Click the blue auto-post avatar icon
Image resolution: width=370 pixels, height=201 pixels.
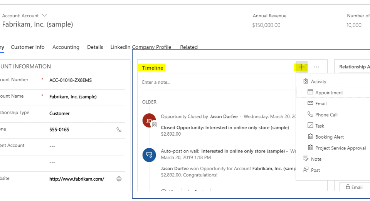point(149,155)
